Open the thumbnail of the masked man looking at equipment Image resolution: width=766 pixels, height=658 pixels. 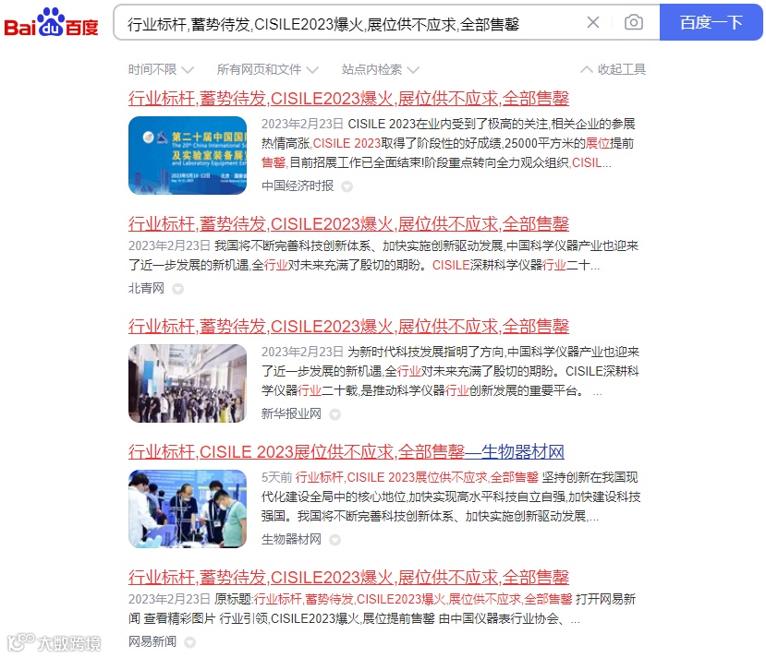[x=188, y=508]
